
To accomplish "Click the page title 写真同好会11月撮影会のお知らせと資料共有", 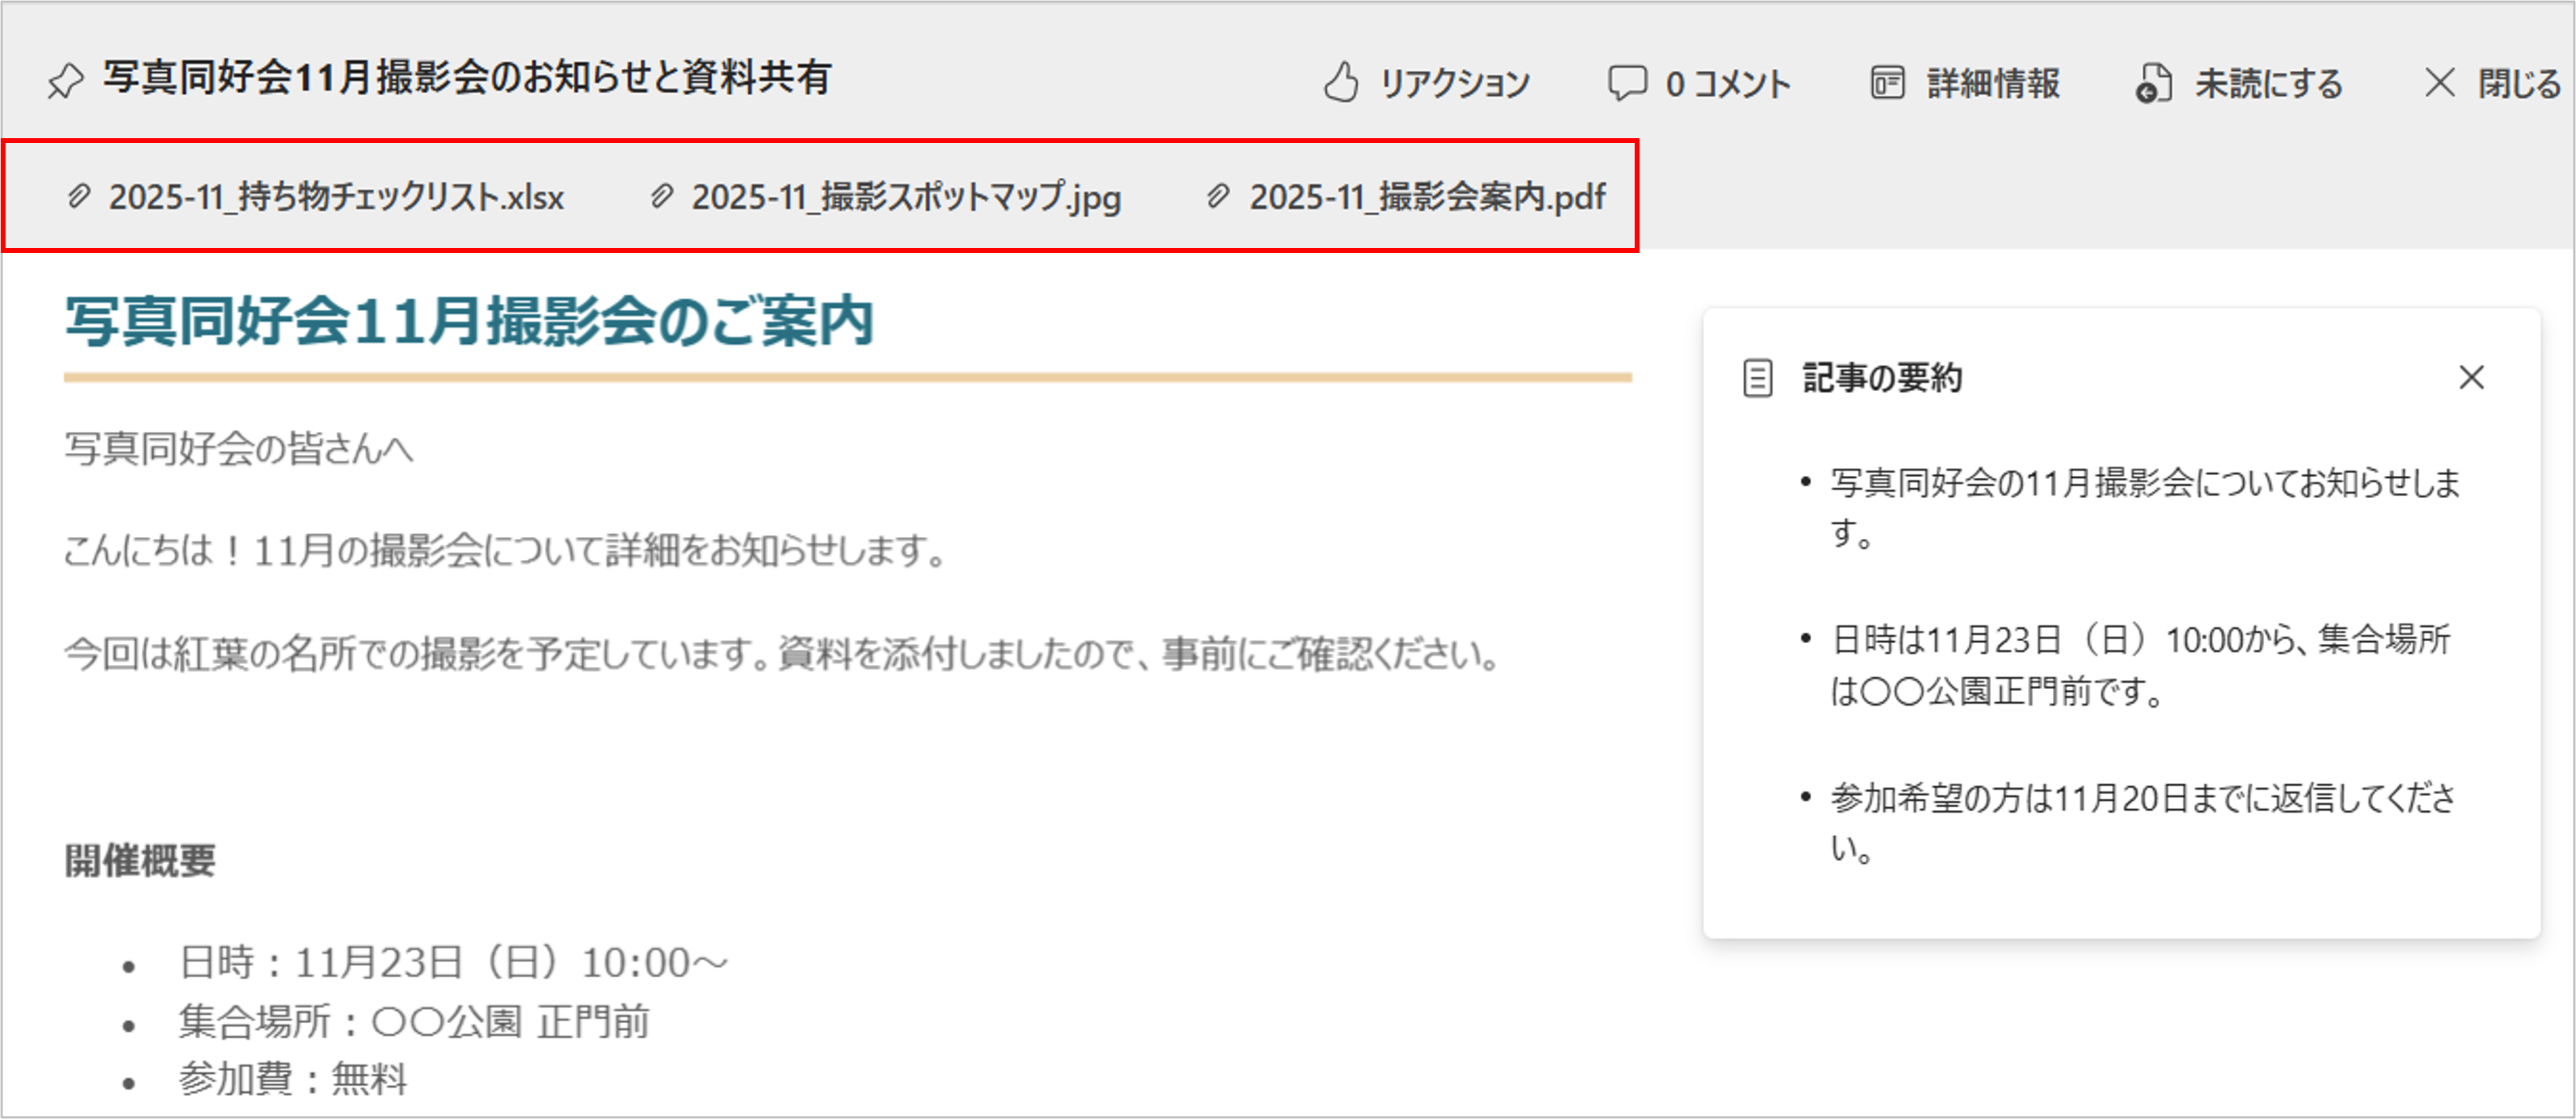I will [x=467, y=78].
